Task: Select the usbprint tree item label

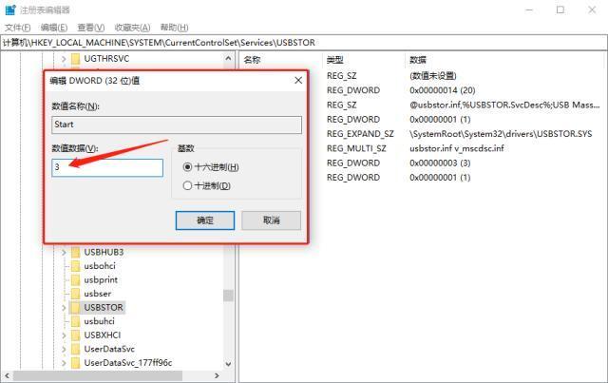Action: click(101, 279)
